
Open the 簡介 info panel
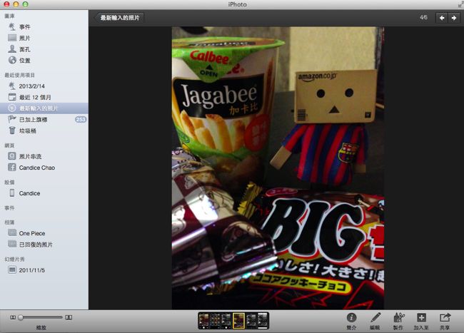[x=351, y=321]
